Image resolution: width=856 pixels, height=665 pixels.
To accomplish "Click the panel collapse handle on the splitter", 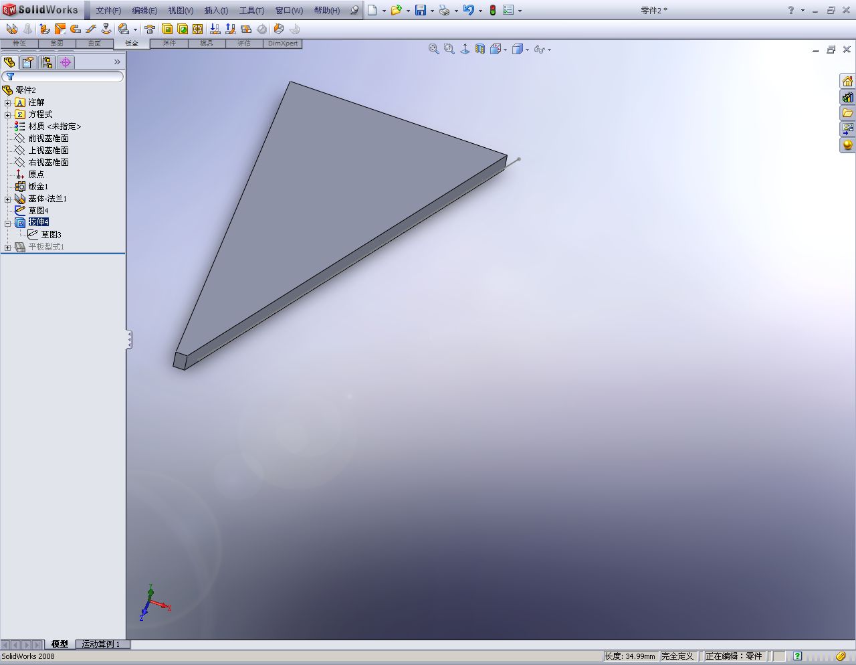I will click(x=129, y=340).
